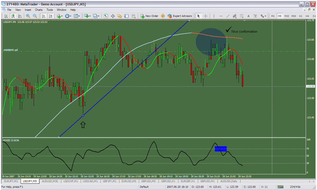Screen dimensions: 317x190
Task: Switch to GBPUSD,M5 chart tab
Action: (x=148, y=181)
